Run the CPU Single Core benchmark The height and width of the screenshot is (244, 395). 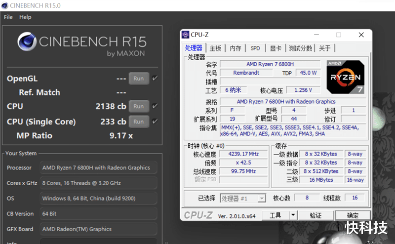(x=139, y=122)
